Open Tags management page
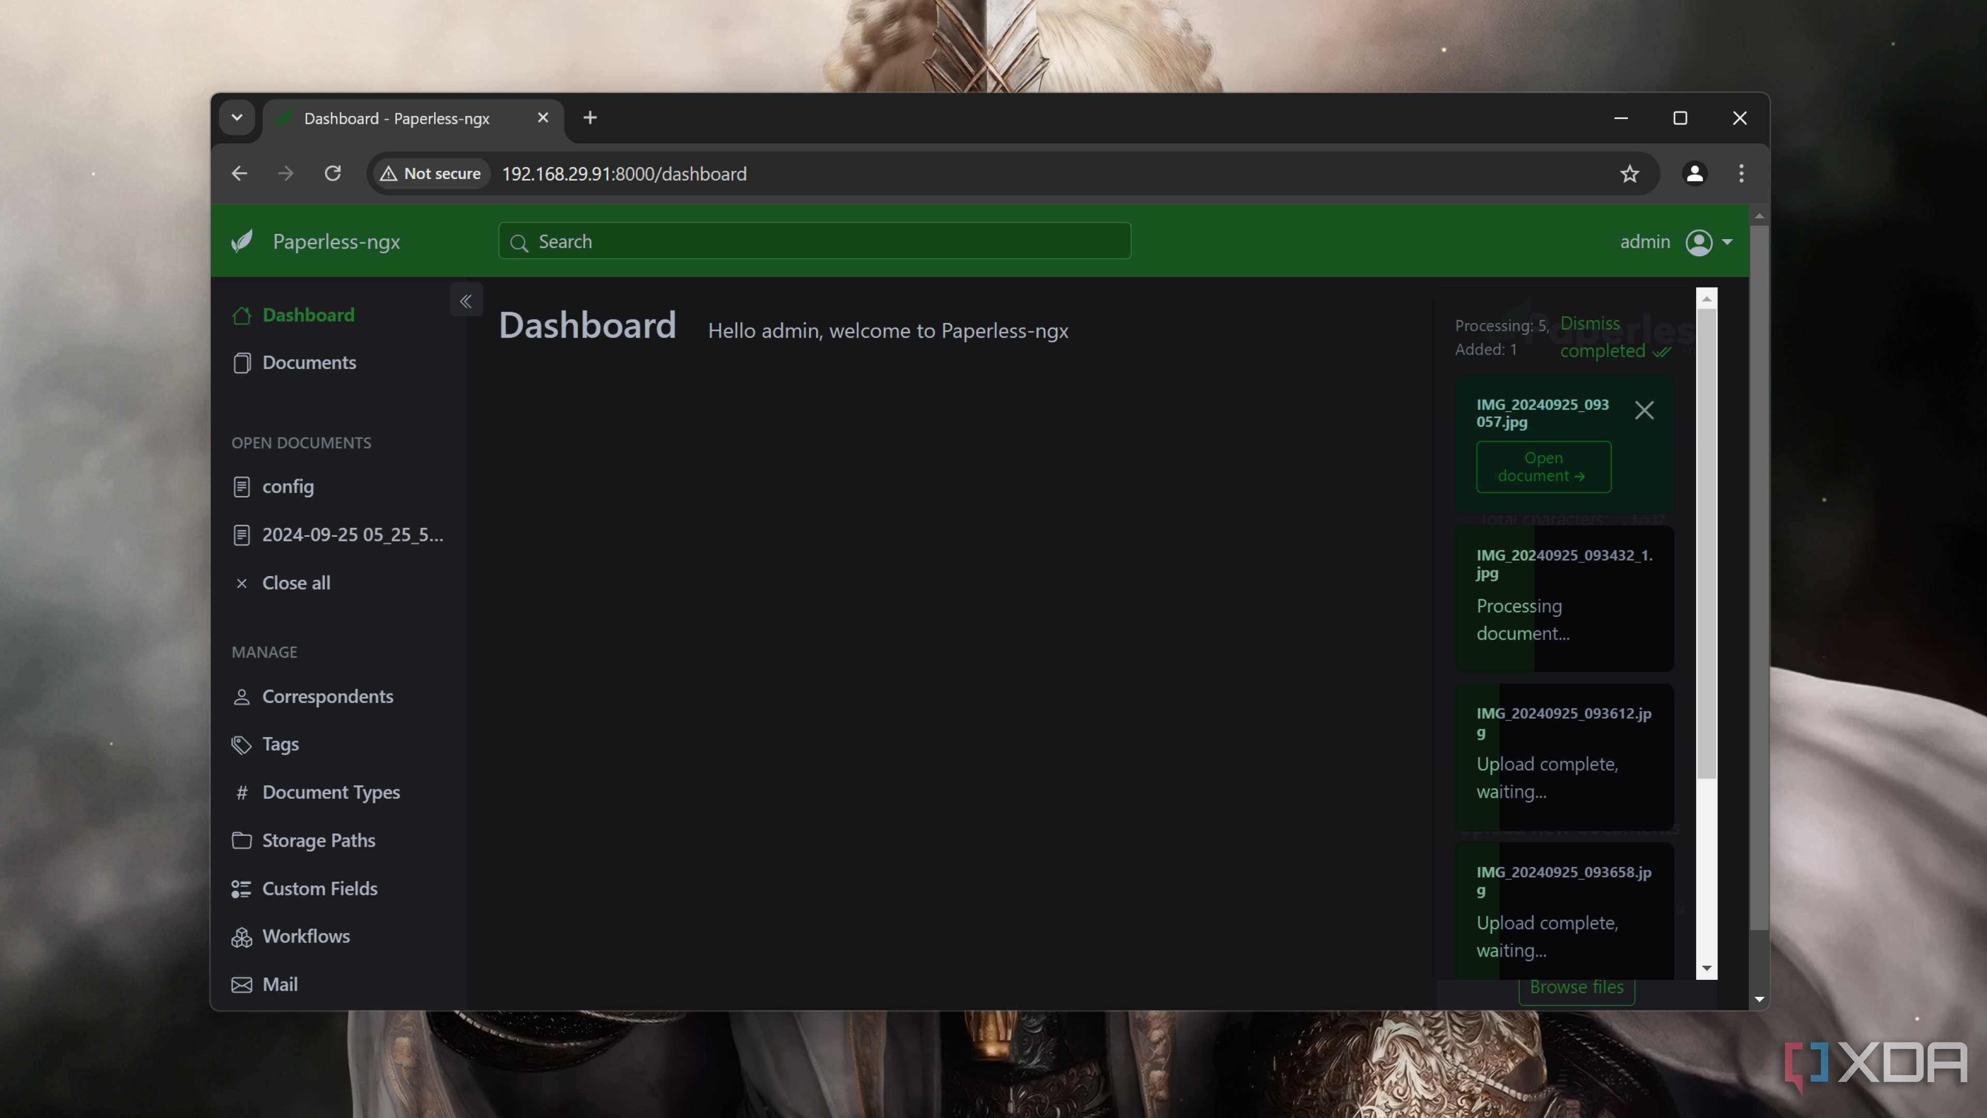1987x1118 pixels. pyautogui.click(x=265, y=745)
